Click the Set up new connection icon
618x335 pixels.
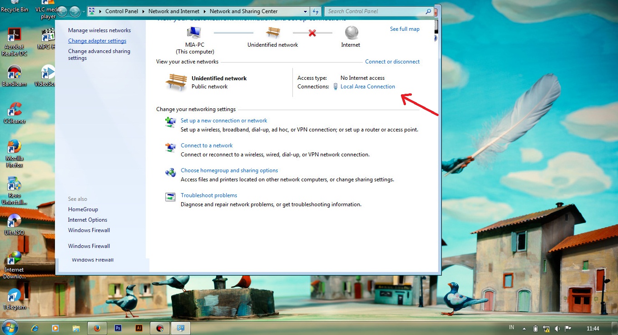click(170, 122)
